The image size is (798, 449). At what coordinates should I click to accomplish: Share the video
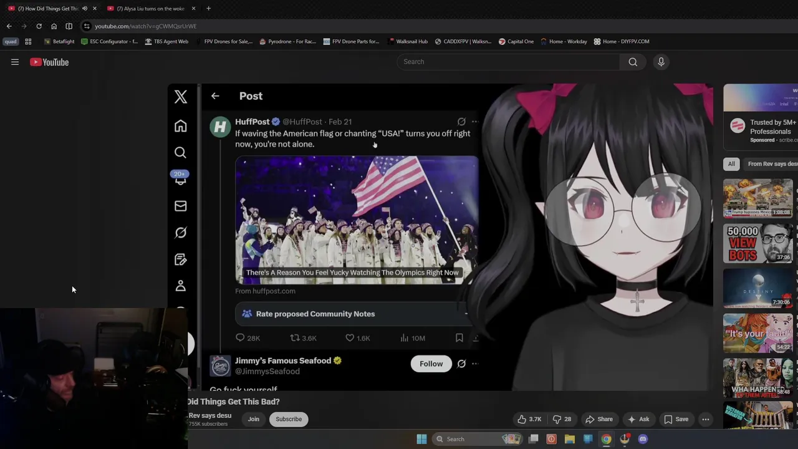[x=598, y=419]
